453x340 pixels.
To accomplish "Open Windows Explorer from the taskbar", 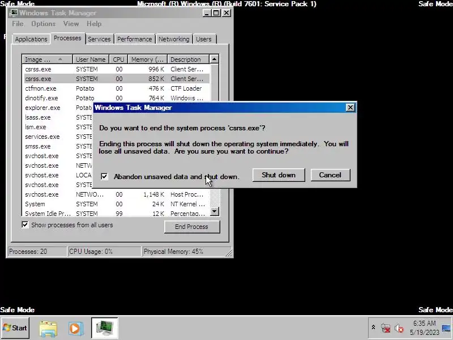I will coord(48,329).
